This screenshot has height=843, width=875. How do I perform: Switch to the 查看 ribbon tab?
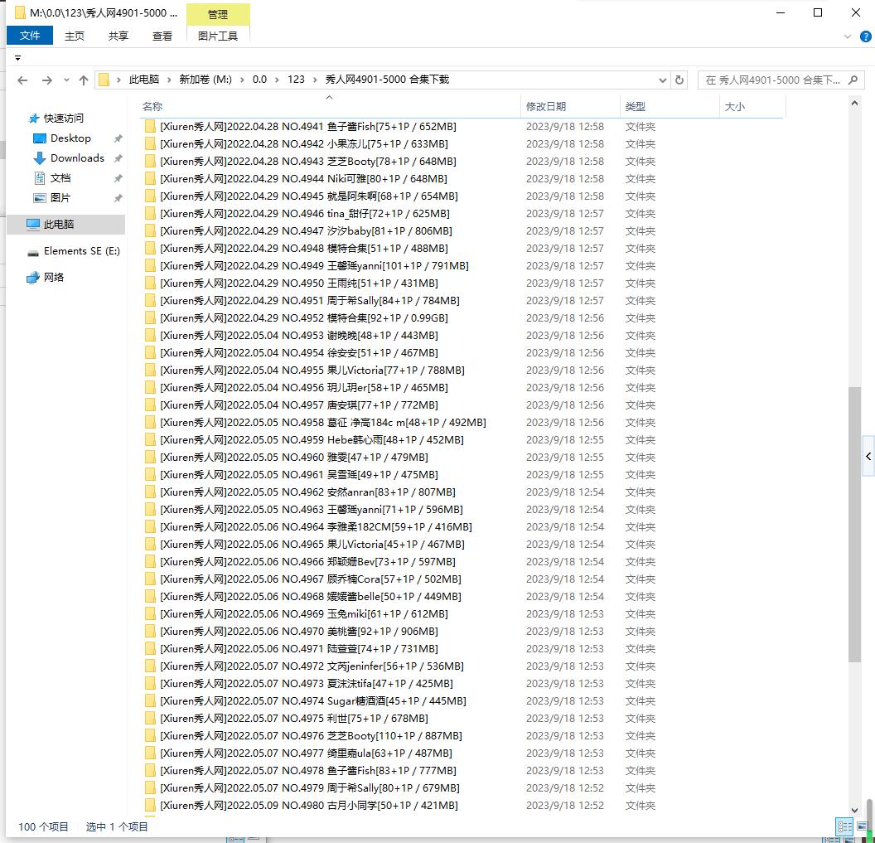coord(162,36)
